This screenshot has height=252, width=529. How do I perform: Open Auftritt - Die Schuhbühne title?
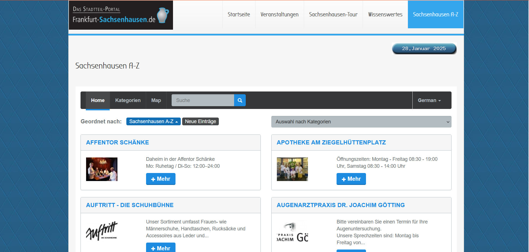(x=130, y=205)
